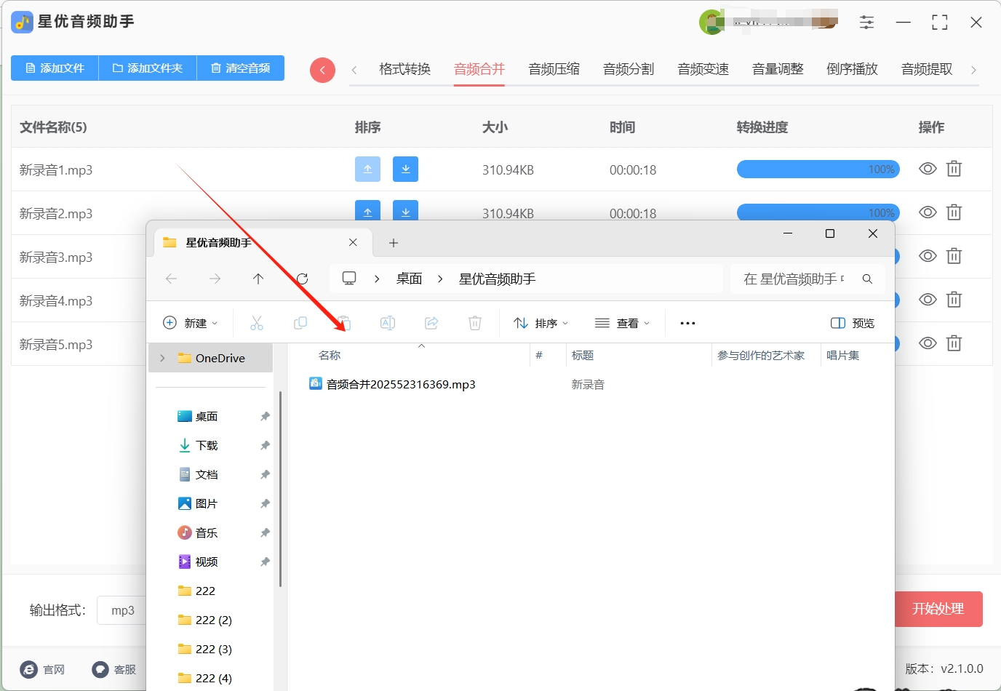Click the 开始处理 button
This screenshot has width=1001, height=691.
click(938, 609)
